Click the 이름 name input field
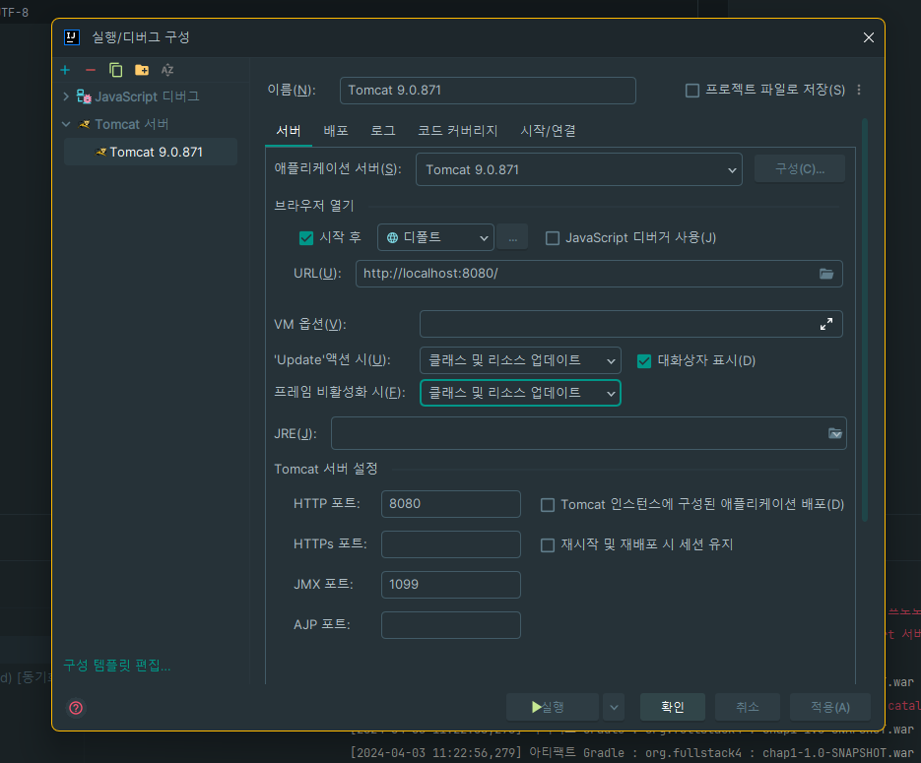Image resolution: width=921 pixels, height=763 pixels. pos(488,91)
